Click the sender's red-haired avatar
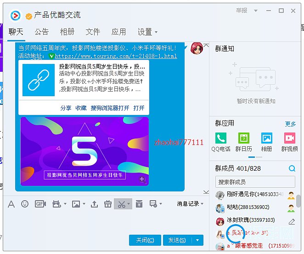This screenshot has height=254, width=304. (197, 48)
